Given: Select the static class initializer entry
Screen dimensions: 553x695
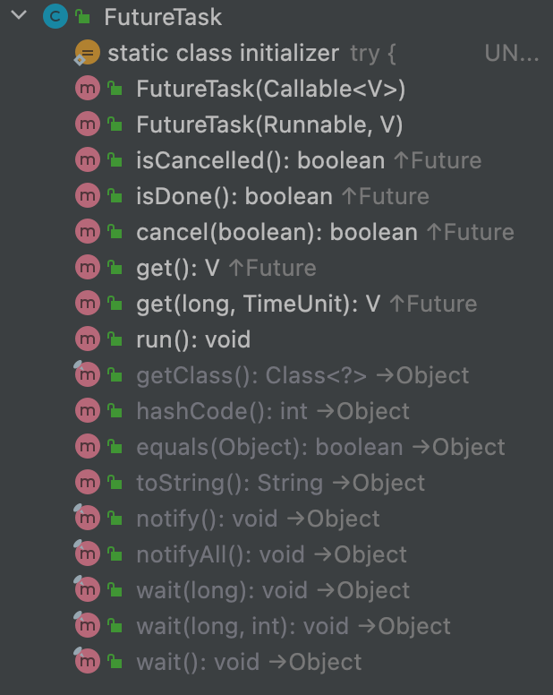Looking at the screenshot, I should 223,53.
